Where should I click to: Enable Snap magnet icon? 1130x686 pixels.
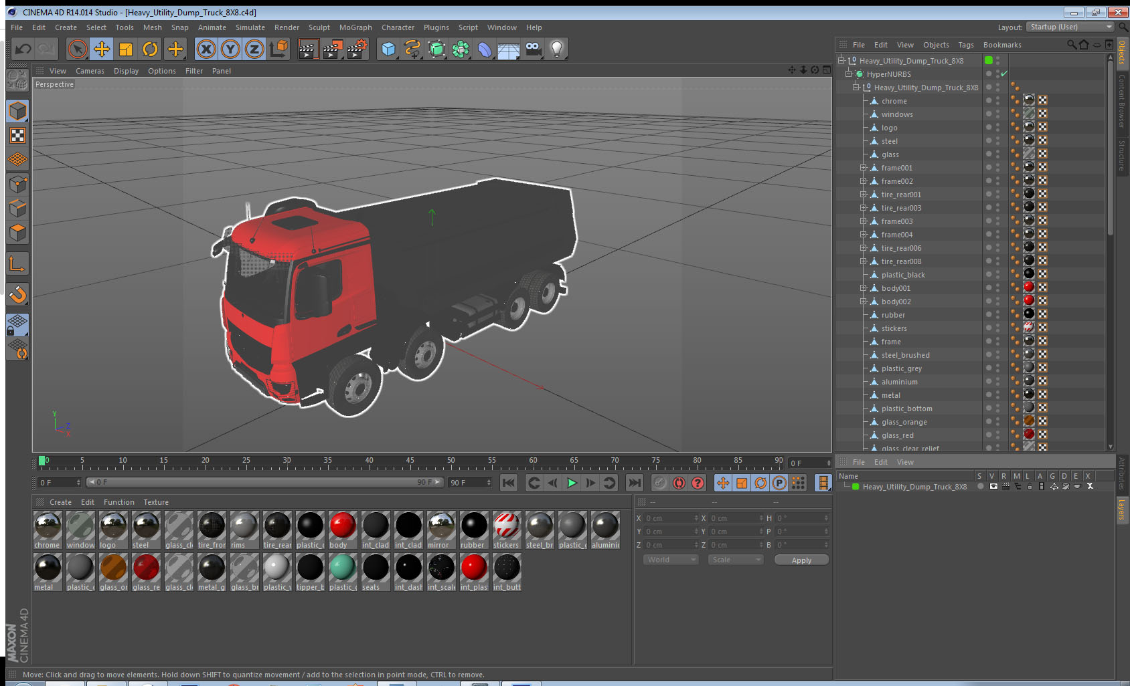click(17, 294)
